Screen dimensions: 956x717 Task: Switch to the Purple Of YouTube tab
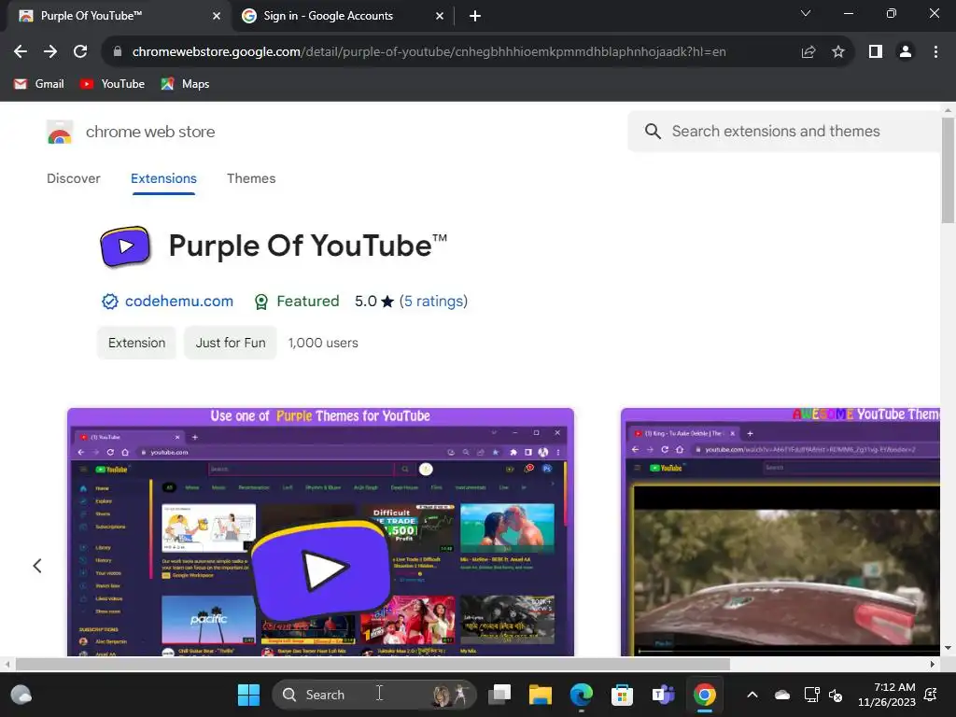[x=116, y=16]
